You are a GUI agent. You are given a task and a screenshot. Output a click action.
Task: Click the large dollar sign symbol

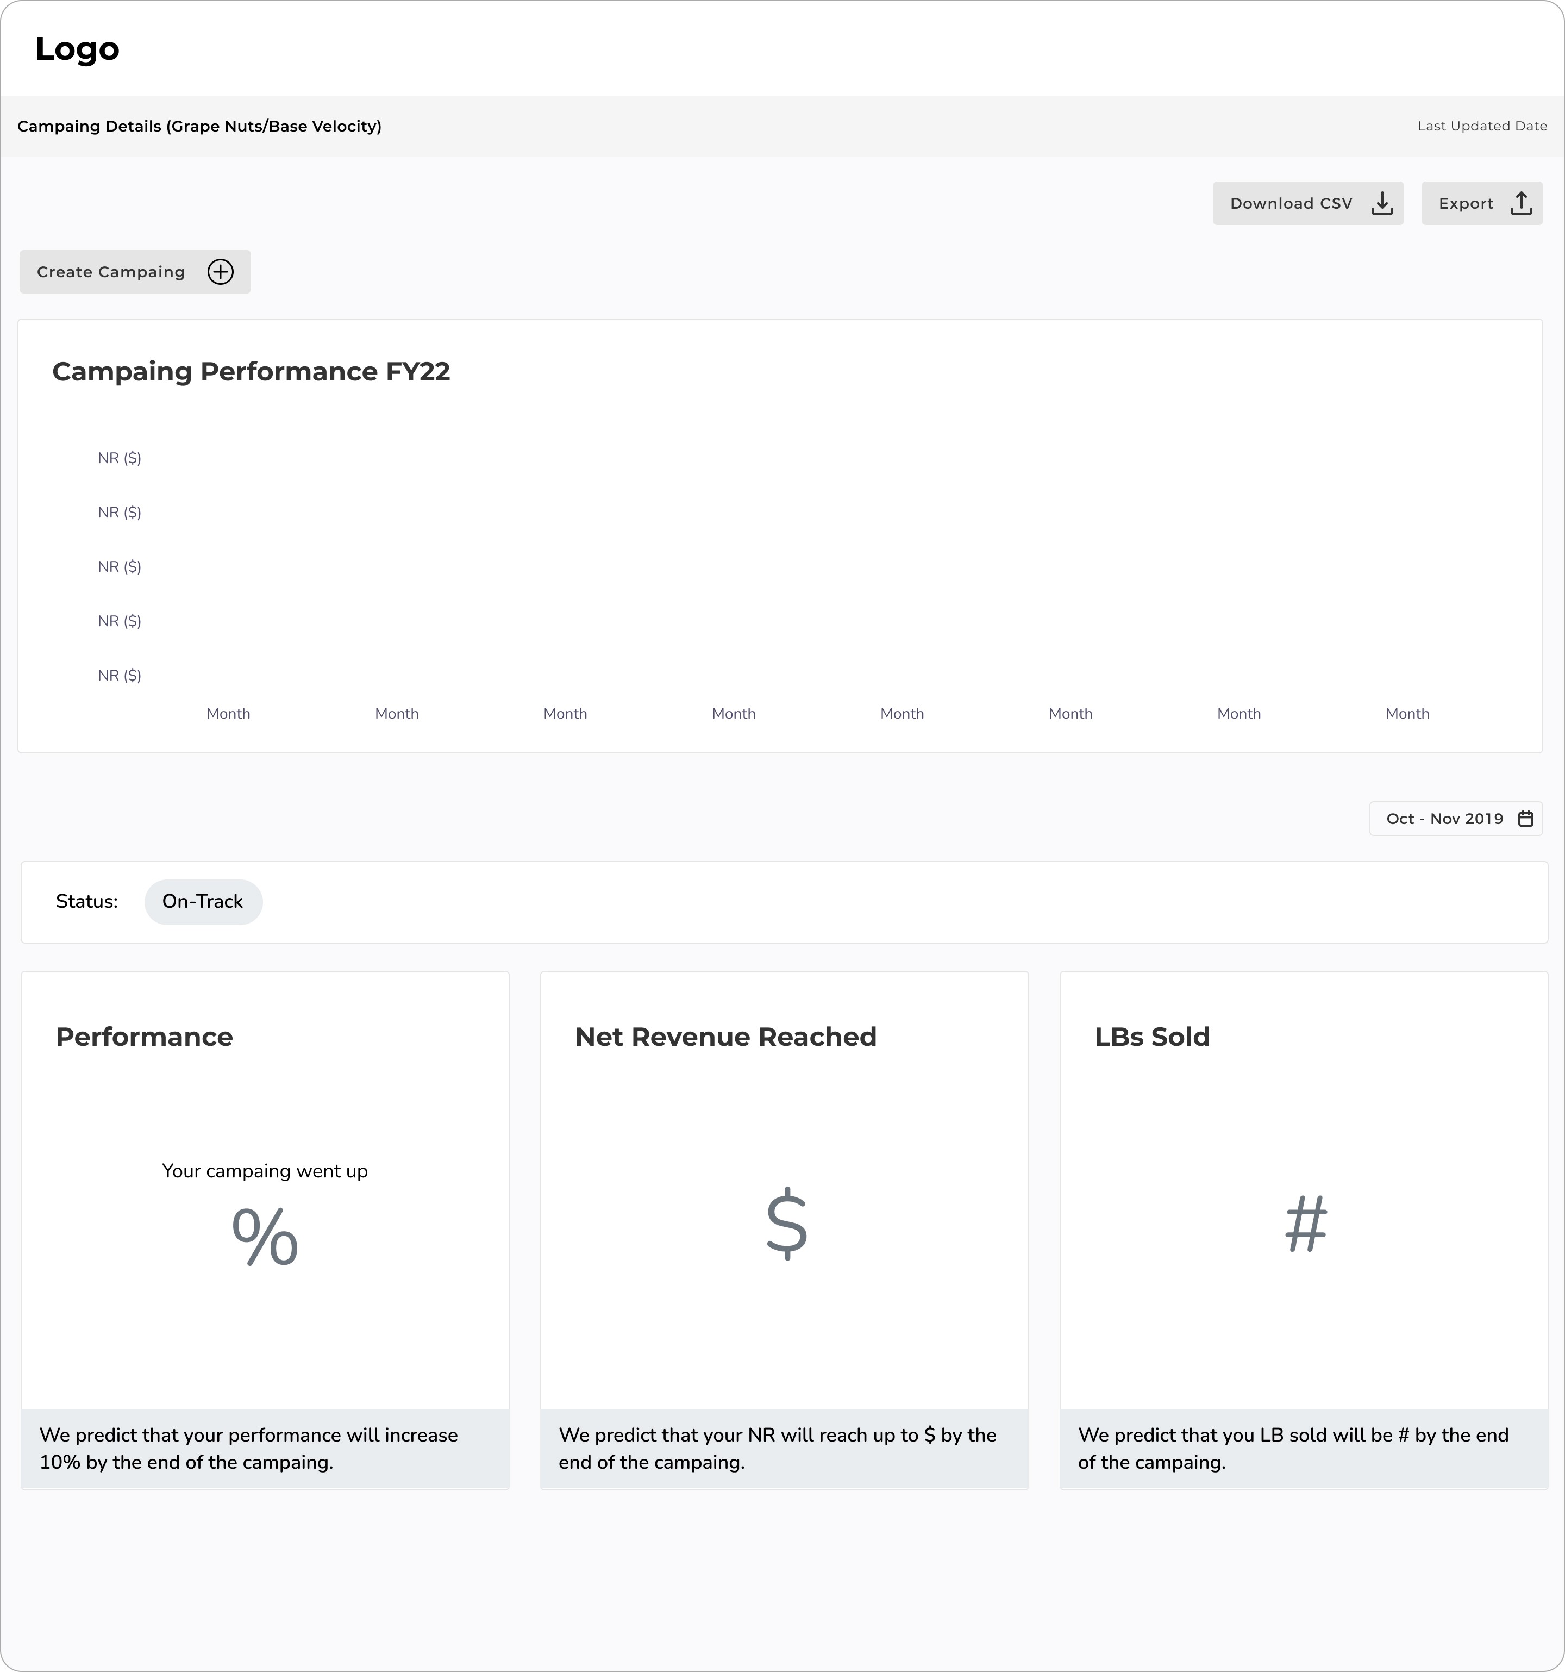pyautogui.click(x=786, y=1224)
